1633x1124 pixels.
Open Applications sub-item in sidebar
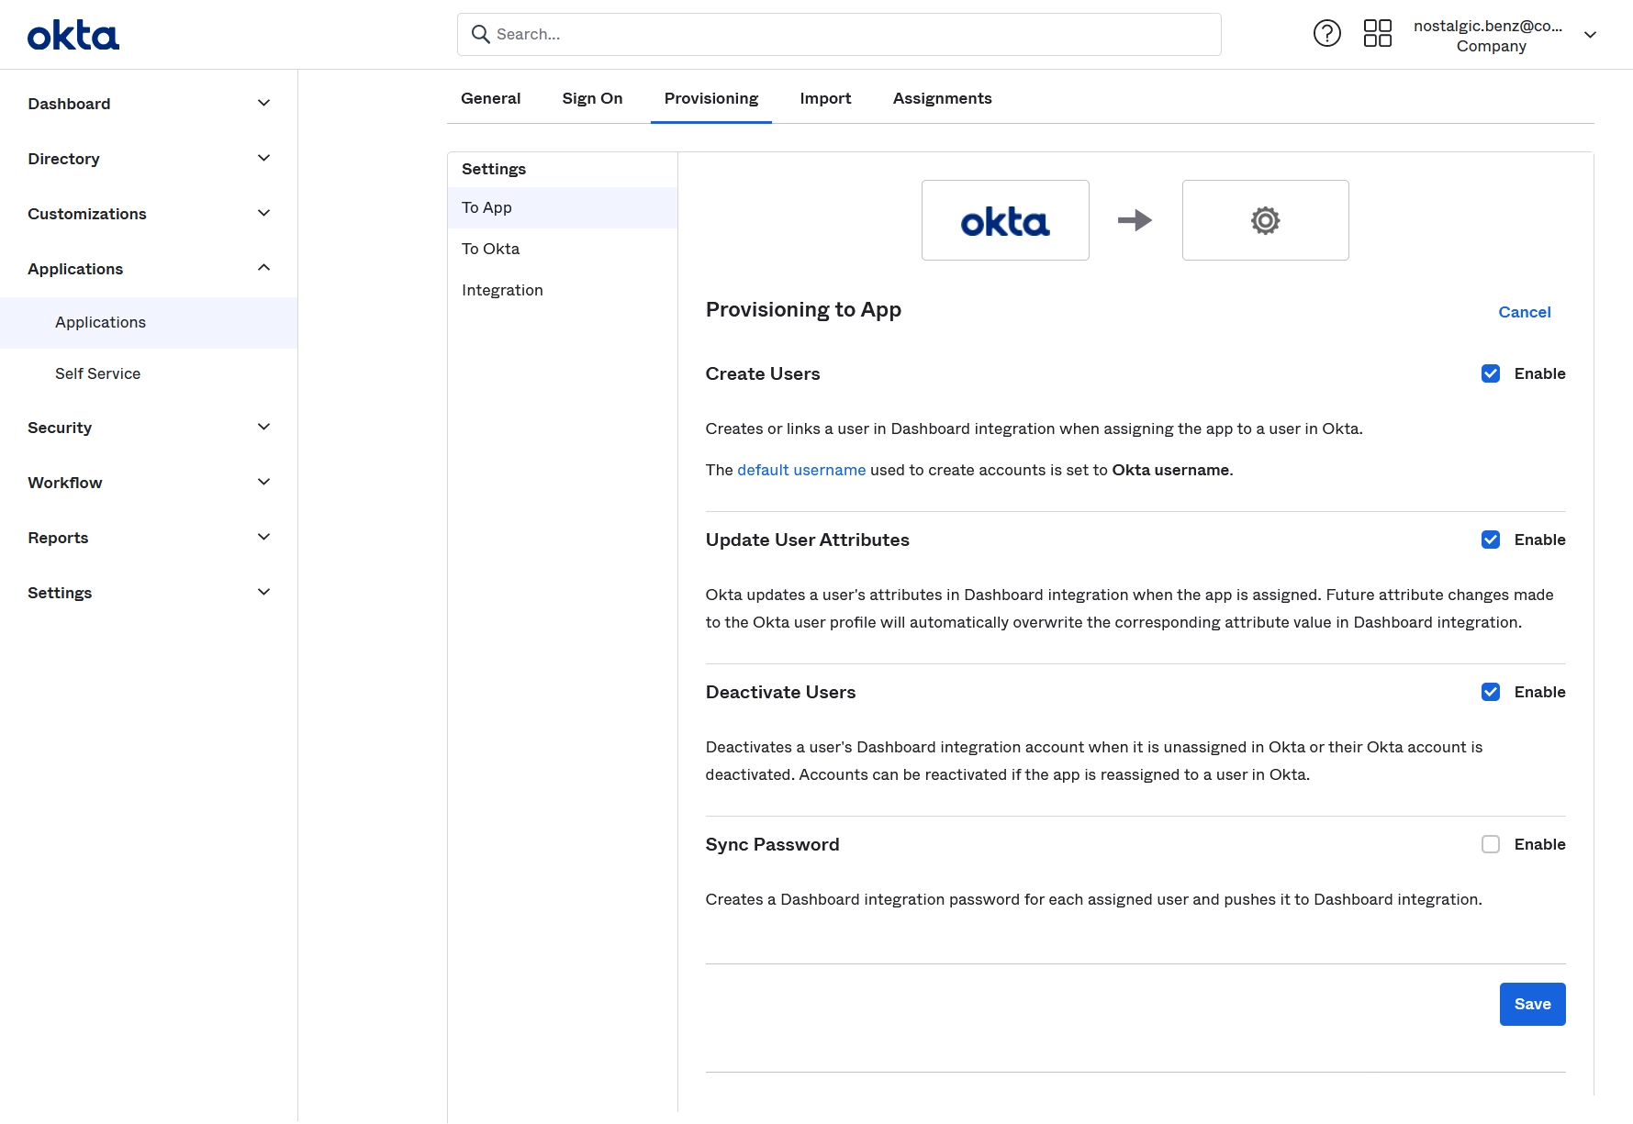point(149,322)
